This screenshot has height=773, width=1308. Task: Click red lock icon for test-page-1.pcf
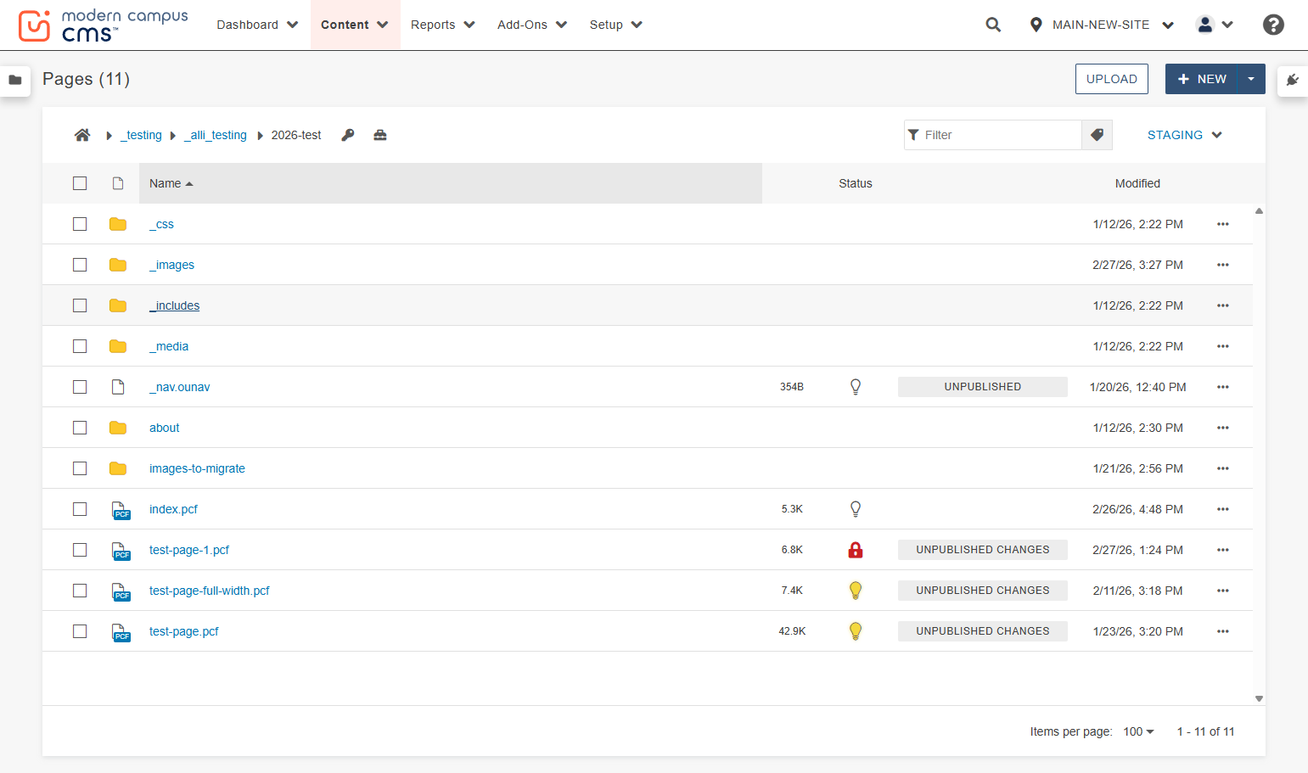pos(856,550)
